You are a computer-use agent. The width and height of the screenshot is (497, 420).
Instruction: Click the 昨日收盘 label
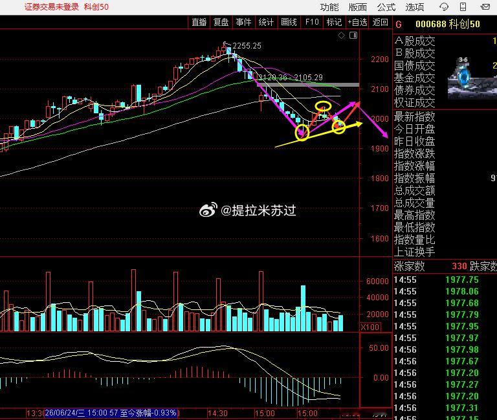point(415,141)
